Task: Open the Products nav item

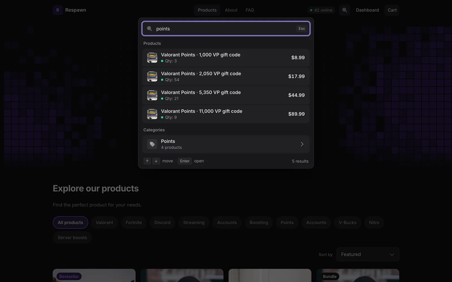Action: coord(207,10)
